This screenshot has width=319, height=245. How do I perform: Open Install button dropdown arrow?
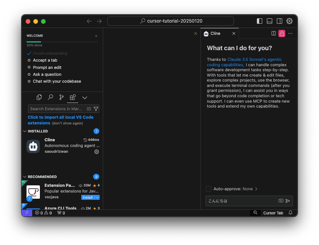pyautogui.click(x=97, y=198)
